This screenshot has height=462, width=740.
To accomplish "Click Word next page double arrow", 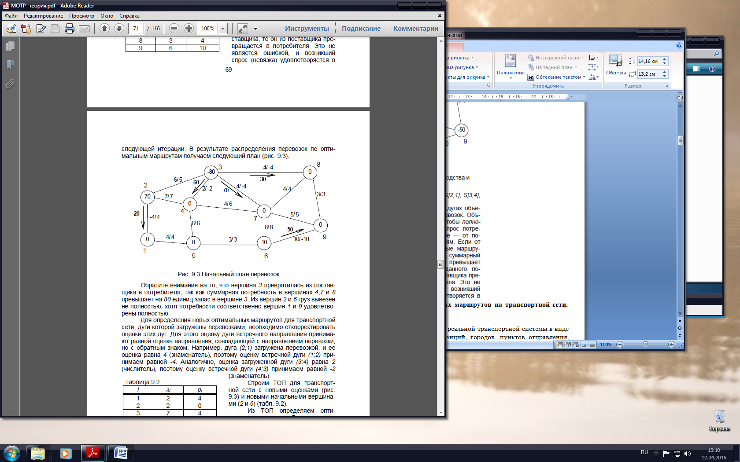I will [x=680, y=335].
